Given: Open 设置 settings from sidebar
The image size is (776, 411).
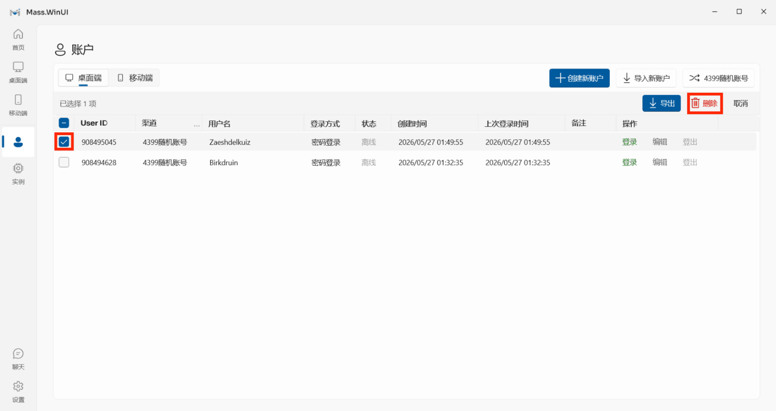Looking at the screenshot, I should click(18, 392).
